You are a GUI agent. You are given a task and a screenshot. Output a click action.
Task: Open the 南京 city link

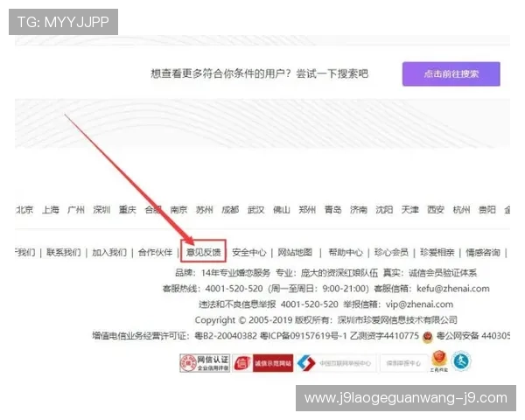178,210
